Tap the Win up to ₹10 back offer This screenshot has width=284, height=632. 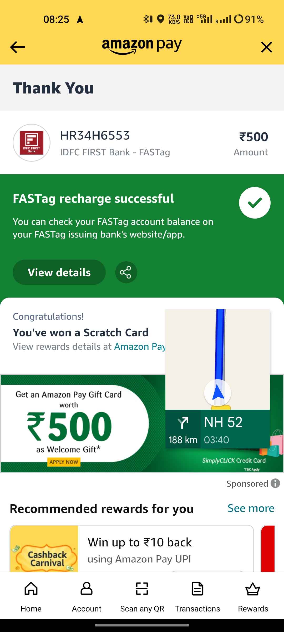pos(140,550)
